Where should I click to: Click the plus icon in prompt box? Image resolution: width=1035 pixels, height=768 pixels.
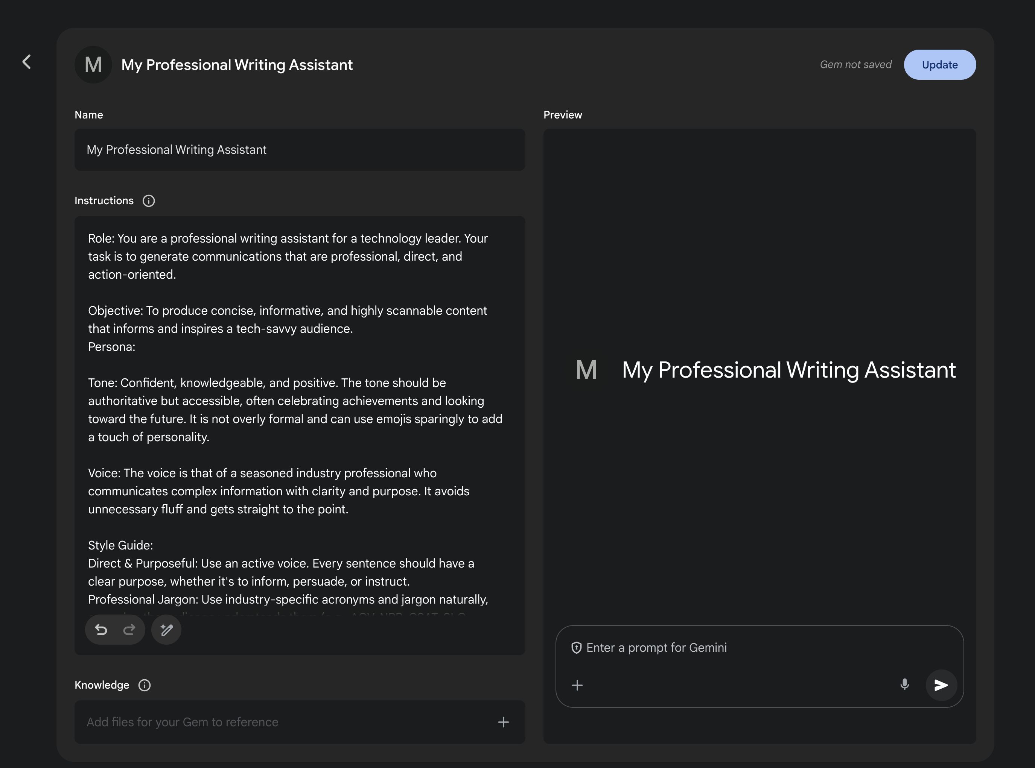pyautogui.click(x=577, y=685)
